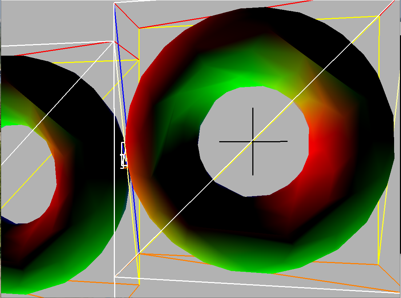This screenshot has width=401, height=298.
Task: Click the top-left corner where white and red lines meet
Action: click(115, 3)
